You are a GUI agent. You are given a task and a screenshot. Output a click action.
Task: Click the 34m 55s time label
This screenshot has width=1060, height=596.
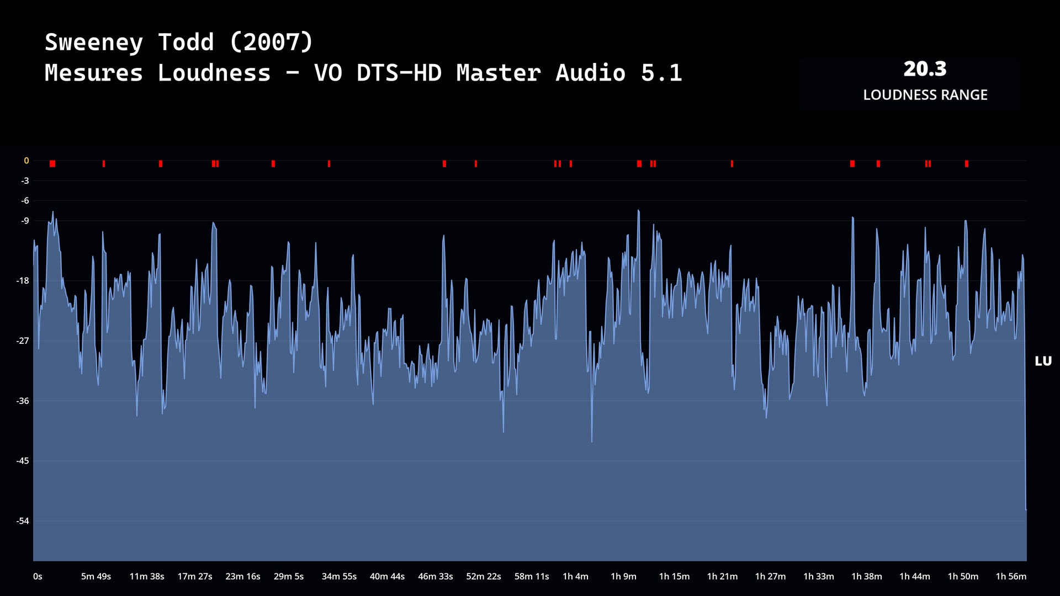click(339, 576)
